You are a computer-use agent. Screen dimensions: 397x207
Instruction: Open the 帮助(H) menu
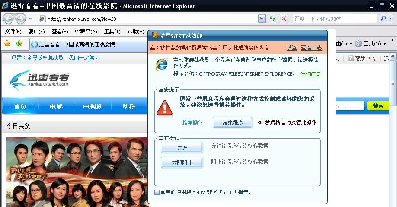136,32
